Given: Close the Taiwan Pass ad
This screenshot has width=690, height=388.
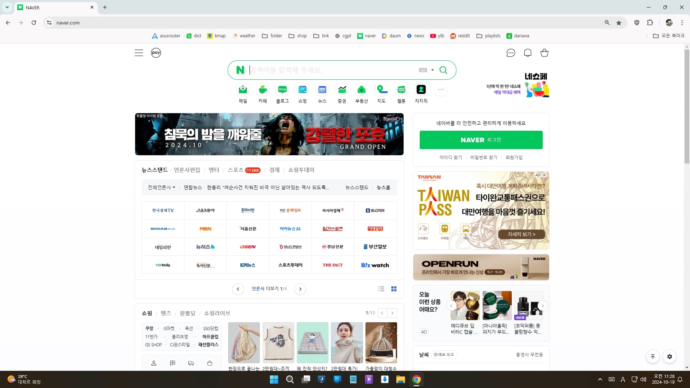Looking at the screenshot, I should 544,175.
